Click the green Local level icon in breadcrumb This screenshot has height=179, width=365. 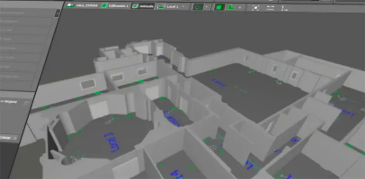coord(161,6)
